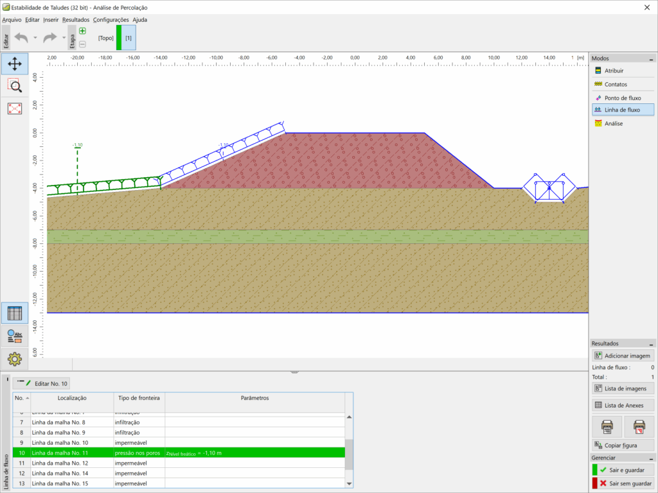Screen dimensions: 658x493
Task: Toggle the table view icon in left toolbar
Action: click(15, 313)
